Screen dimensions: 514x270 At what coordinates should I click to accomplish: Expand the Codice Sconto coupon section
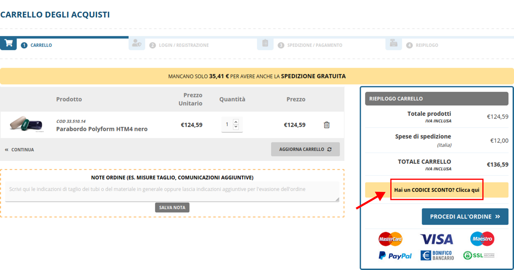pyautogui.click(x=436, y=190)
